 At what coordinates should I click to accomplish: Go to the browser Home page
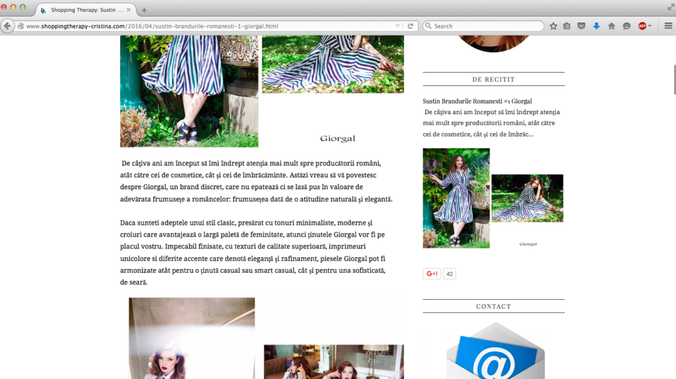[611, 26]
